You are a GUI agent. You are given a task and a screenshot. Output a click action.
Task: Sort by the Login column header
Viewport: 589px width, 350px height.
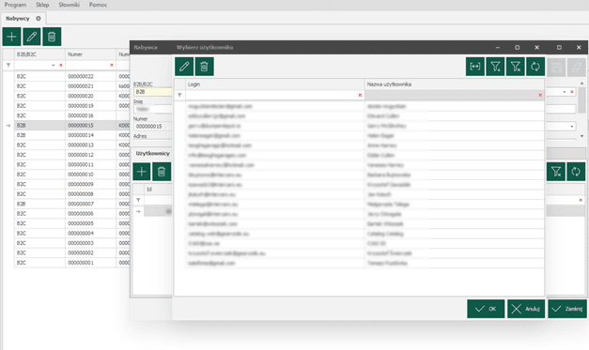275,84
